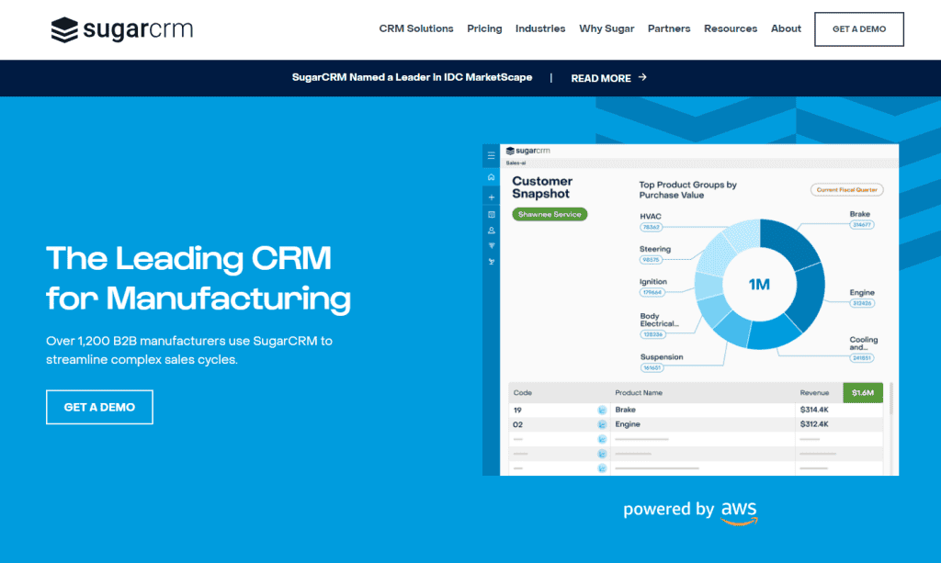Viewport: 941px width, 563px height.
Task: Click READ MORE in the announcement banner
Action: 601,78
